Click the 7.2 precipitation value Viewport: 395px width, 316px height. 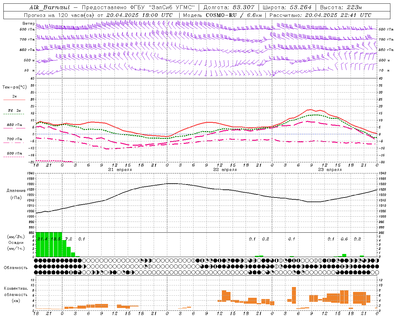[x=69, y=239]
